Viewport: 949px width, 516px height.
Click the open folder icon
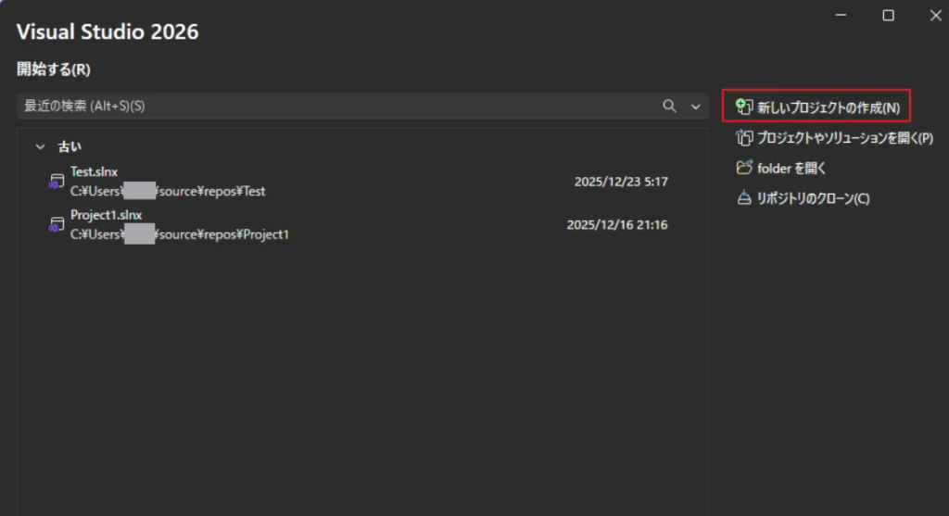(x=744, y=168)
